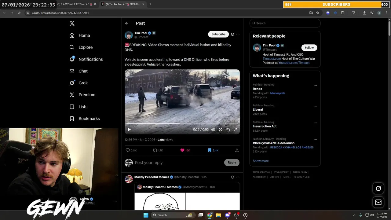Viewport: 391px width, 220px height.
Task: Open replies count 2.8K
Action: [x=131, y=150]
